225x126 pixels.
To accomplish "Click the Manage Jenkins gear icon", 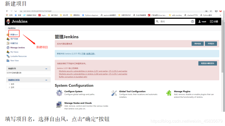I will point(8,48).
